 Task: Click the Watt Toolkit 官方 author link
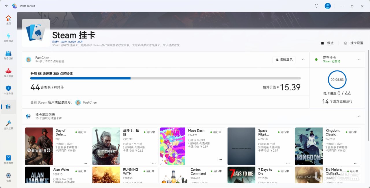[71, 42]
